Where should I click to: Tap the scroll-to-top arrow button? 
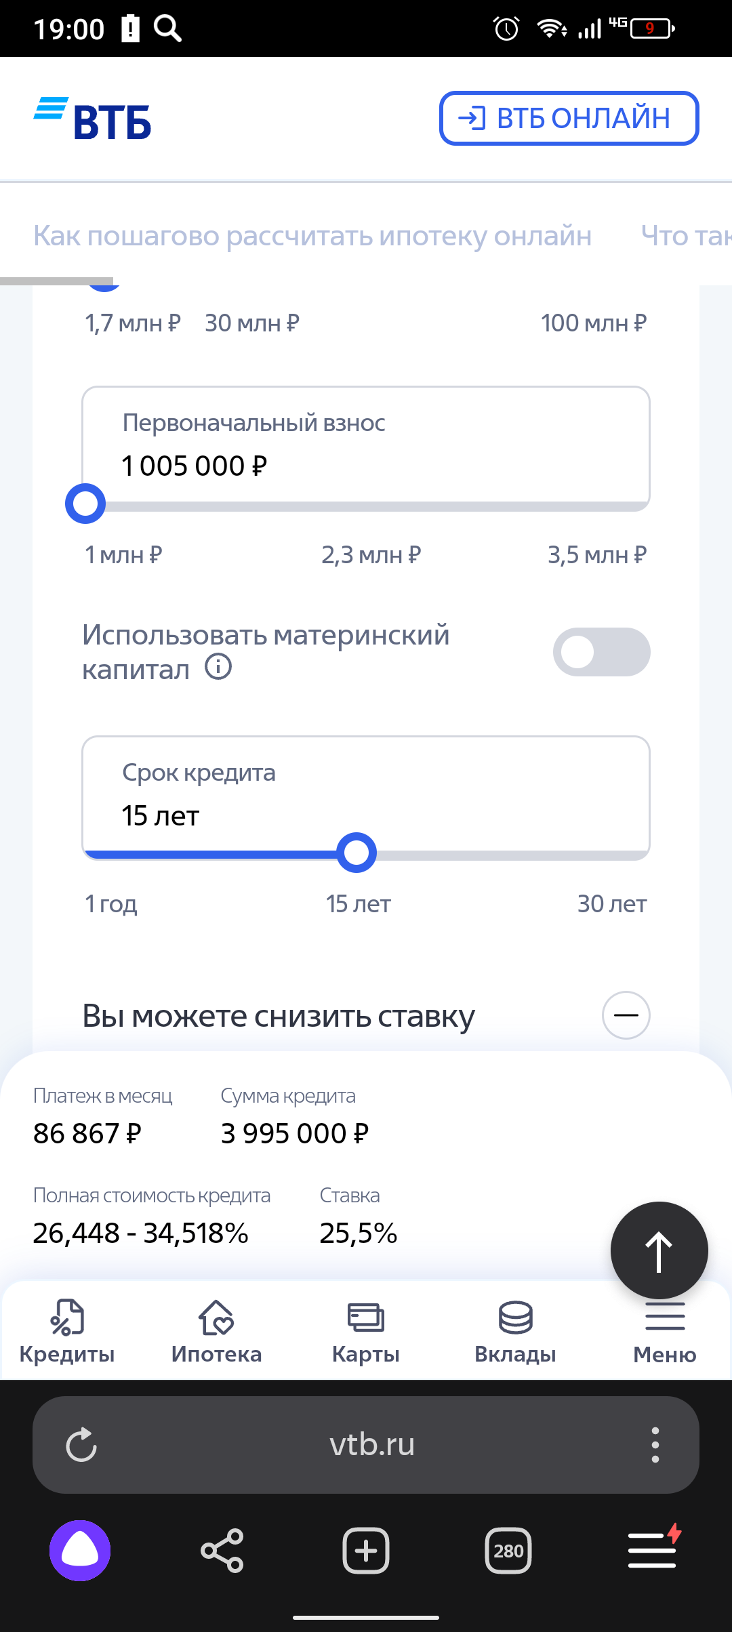(659, 1250)
